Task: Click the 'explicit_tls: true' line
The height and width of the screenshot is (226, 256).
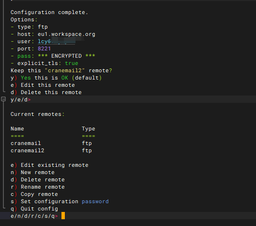Action: [x=45, y=63]
